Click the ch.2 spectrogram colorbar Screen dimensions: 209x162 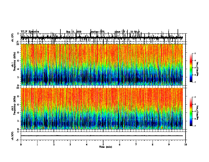click(x=191, y=111)
